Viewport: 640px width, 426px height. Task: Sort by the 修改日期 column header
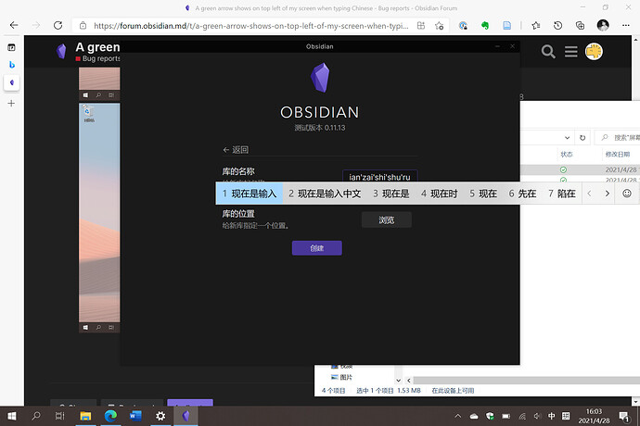coord(617,154)
